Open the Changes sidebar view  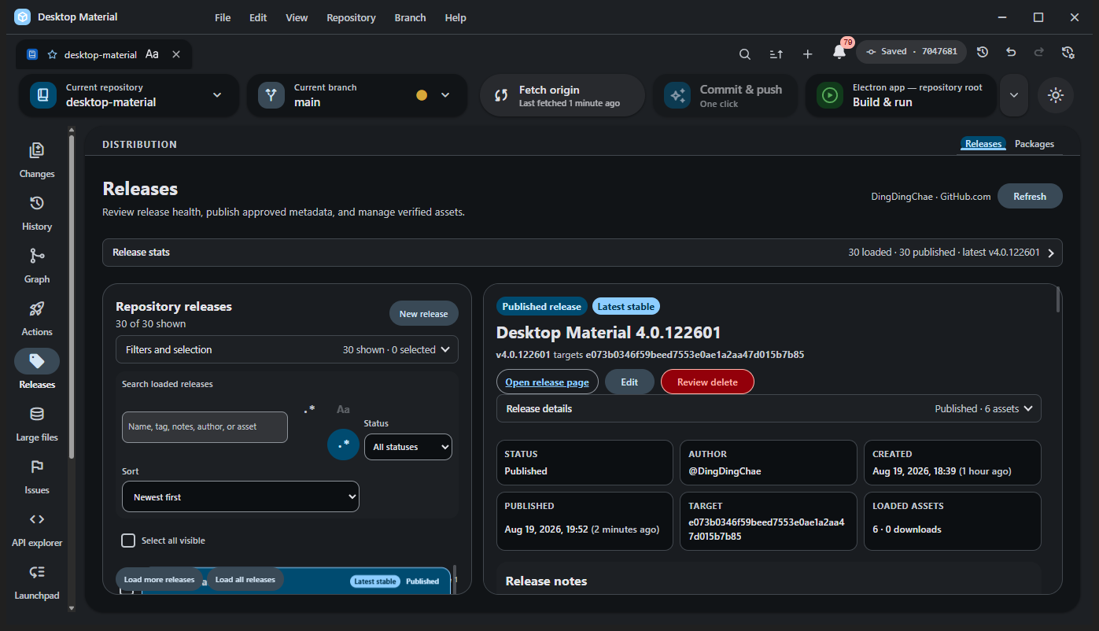[x=37, y=160]
